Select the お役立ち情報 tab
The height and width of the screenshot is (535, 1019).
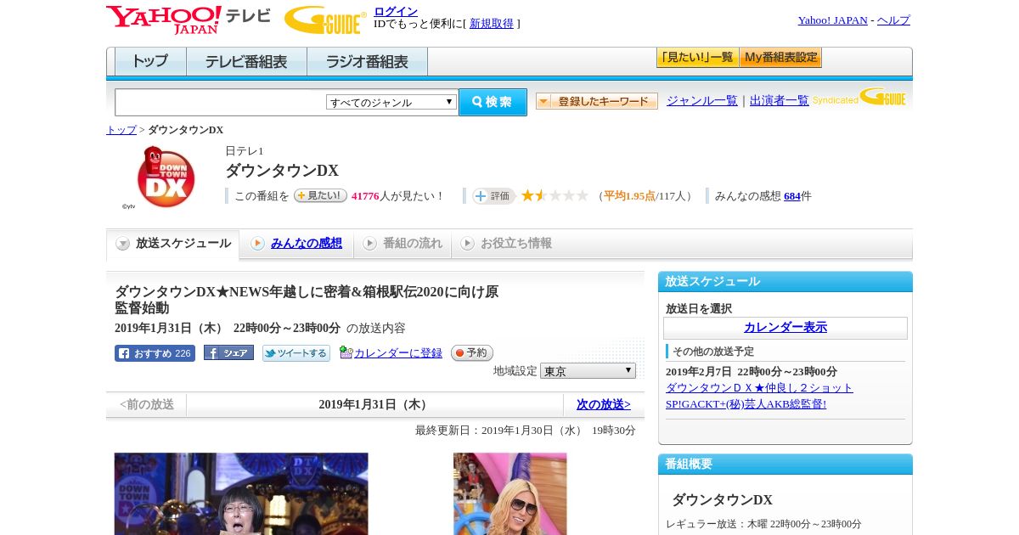pos(506,244)
